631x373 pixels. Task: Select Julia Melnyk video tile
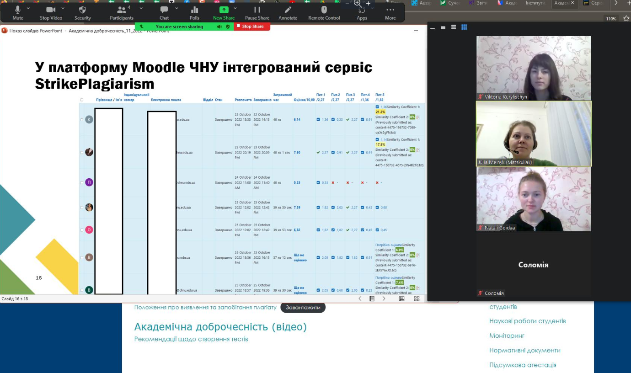(x=534, y=133)
